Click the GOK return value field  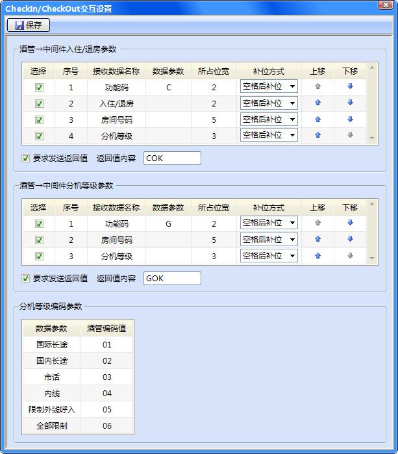172,278
